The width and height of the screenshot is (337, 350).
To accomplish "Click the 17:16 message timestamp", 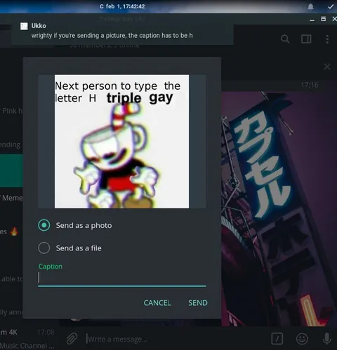I will coord(310,85).
